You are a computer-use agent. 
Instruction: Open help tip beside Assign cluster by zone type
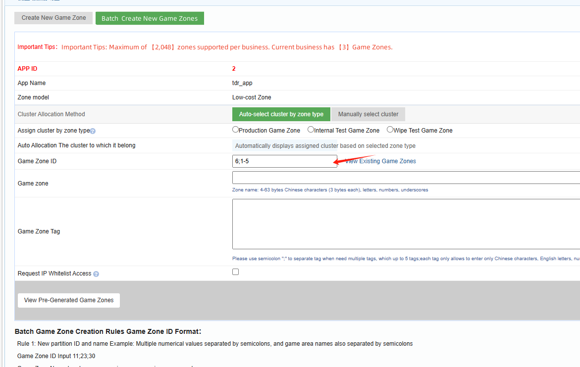coord(92,130)
